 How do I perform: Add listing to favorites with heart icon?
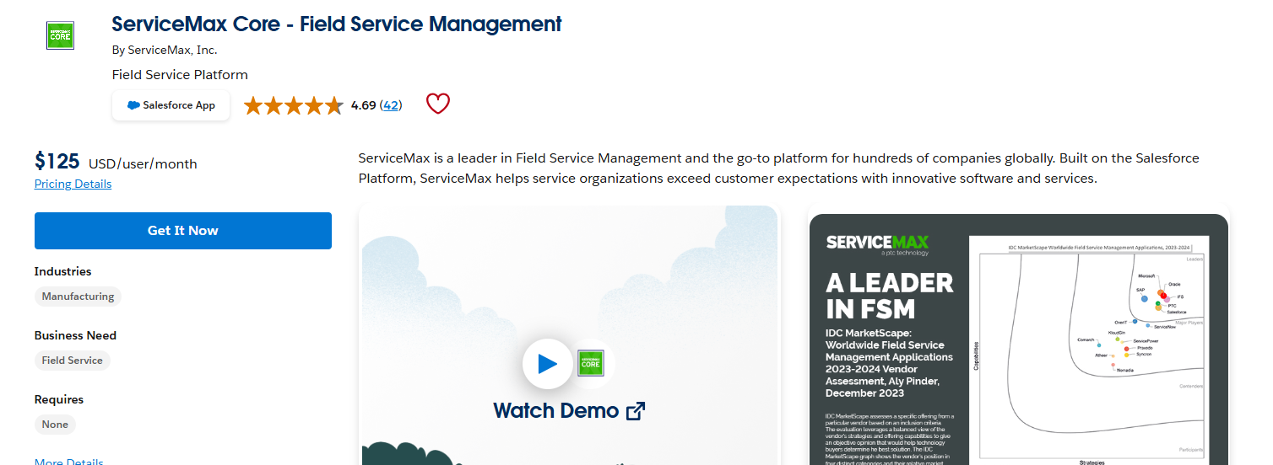438,104
